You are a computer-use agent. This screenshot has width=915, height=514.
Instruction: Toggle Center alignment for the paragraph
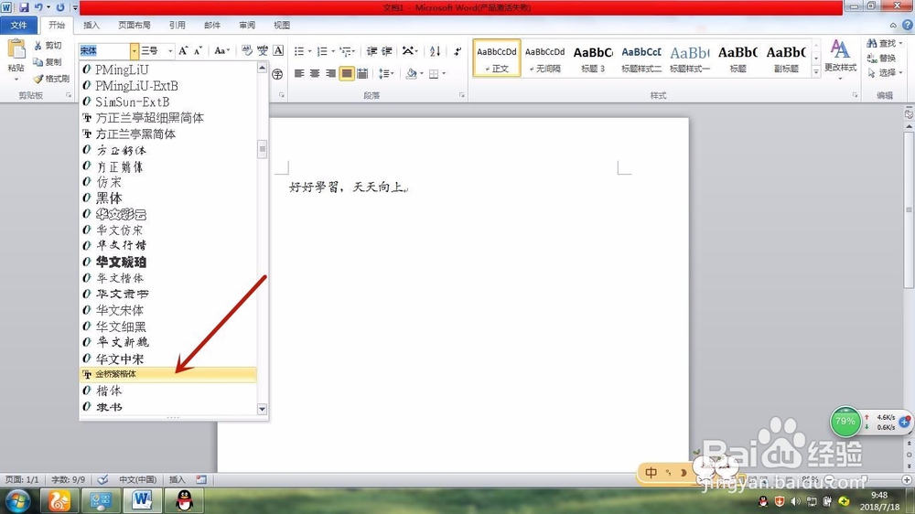(315, 73)
